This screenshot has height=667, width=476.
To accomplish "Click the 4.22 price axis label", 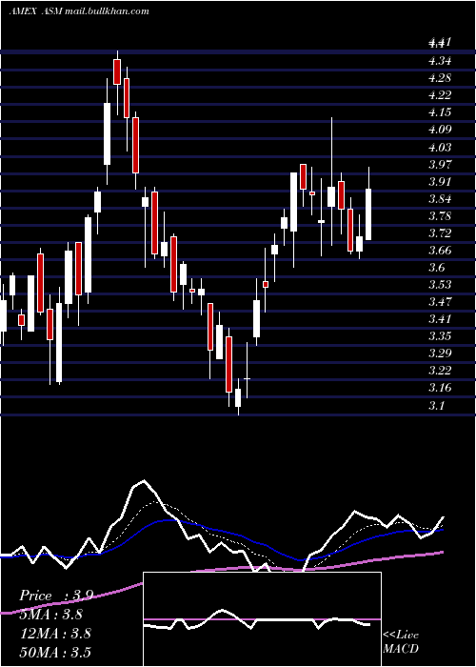I will [440, 95].
